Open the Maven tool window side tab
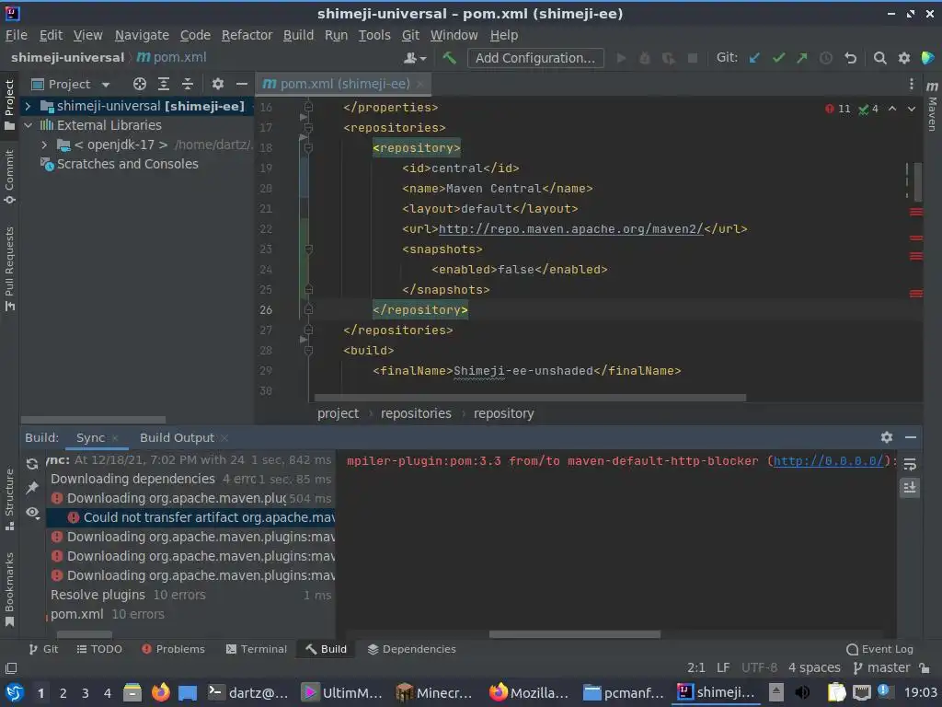 click(933, 108)
